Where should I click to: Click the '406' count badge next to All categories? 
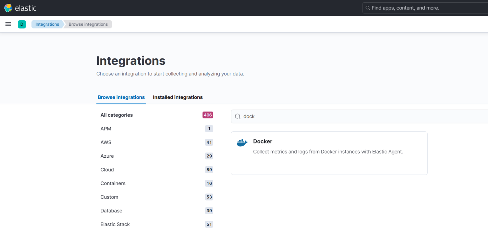click(208, 115)
